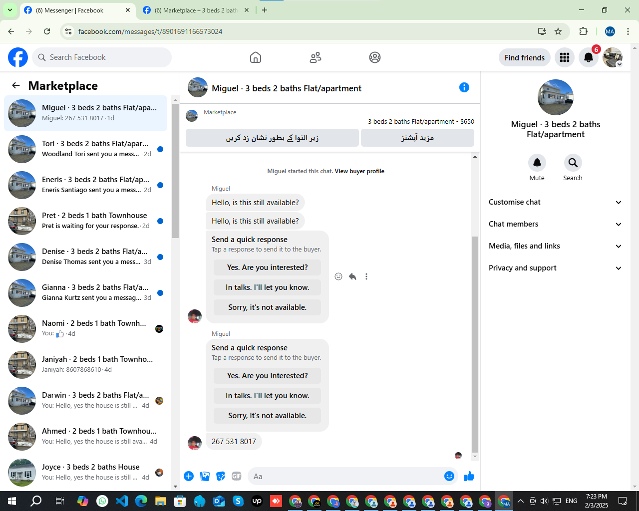The width and height of the screenshot is (639, 511).
Task: Open WhatsApp from the taskbar
Action: point(102,501)
